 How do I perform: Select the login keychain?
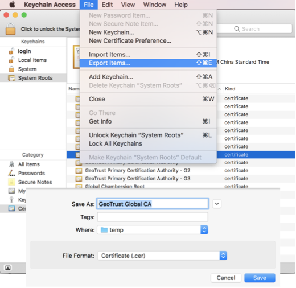coord(24,51)
